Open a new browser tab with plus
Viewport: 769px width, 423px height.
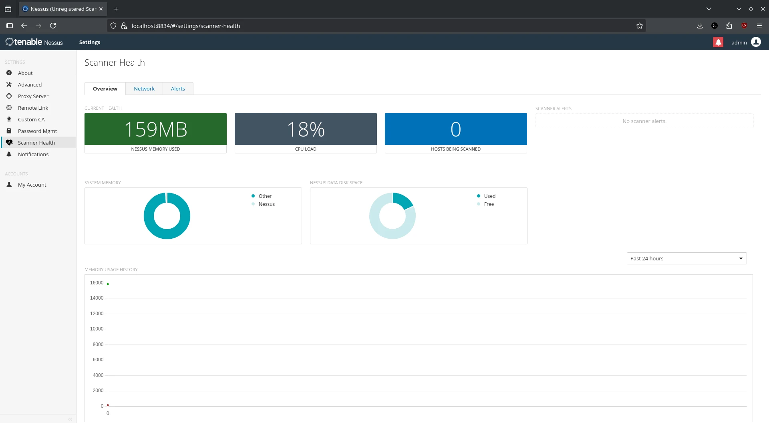click(x=116, y=9)
